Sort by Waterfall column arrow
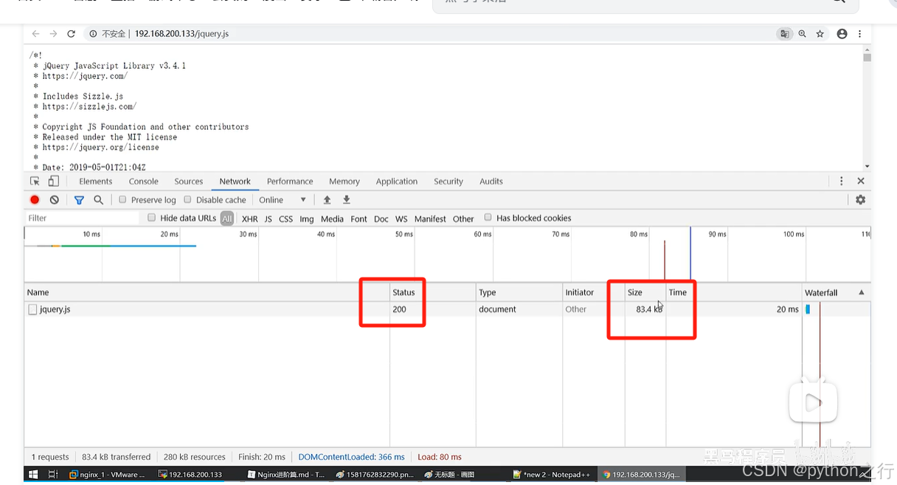 click(x=861, y=292)
